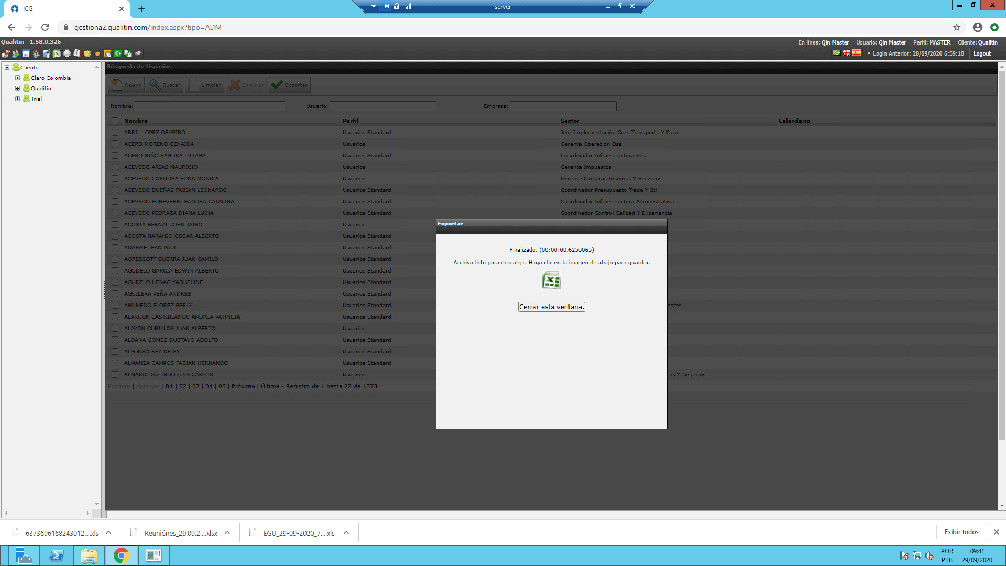The image size is (1006, 566).
Task: Click Exibir todos downloads button
Action: coord(961,532)
